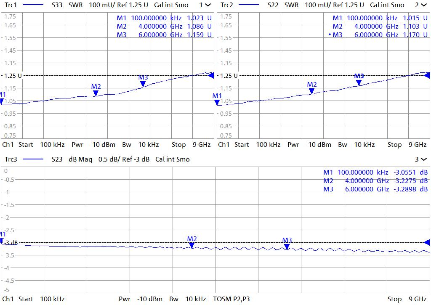Click the Trc2 trace label
Image resolution: width=431 pixels, height=305 pixels.
tap(226, 5)
